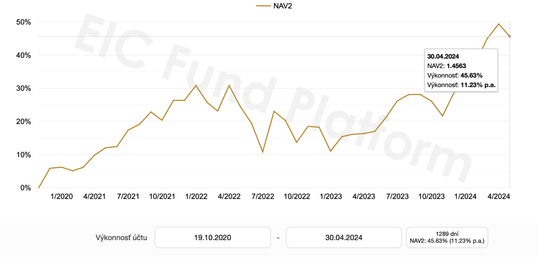Click the Výkonnosť účtu label
This screenshot has height=257, width=538.
121,238
